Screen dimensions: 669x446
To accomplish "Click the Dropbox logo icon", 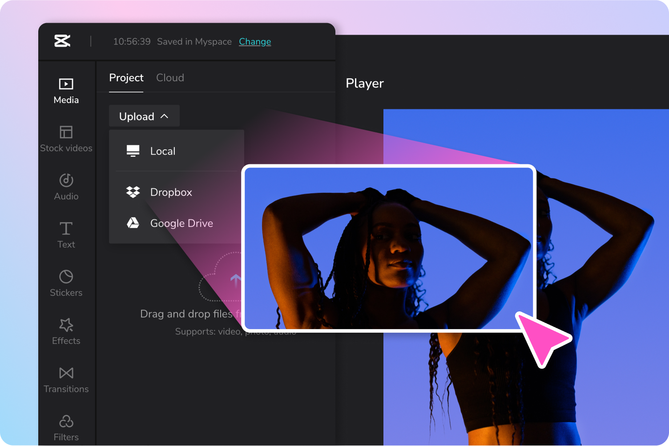I will coord(133,192).
